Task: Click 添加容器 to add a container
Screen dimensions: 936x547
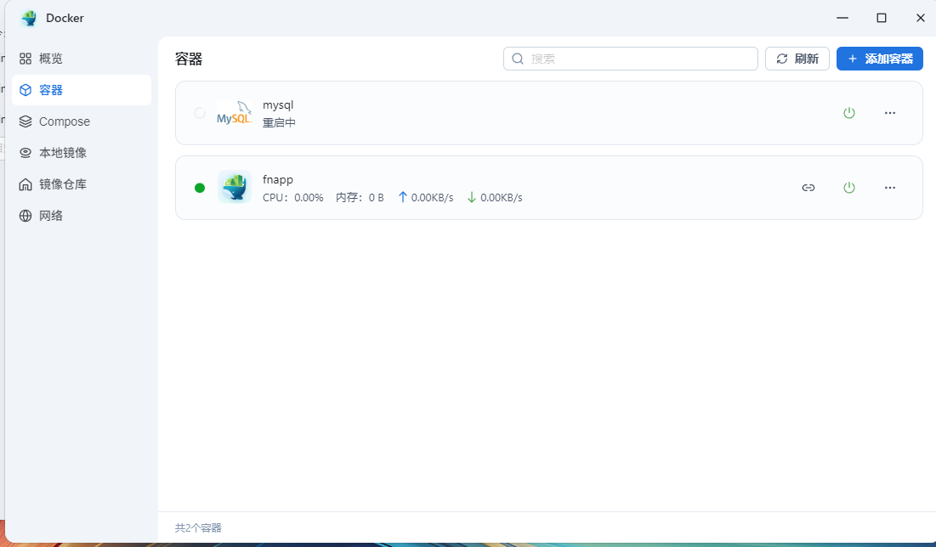Action: click(879, 59)
